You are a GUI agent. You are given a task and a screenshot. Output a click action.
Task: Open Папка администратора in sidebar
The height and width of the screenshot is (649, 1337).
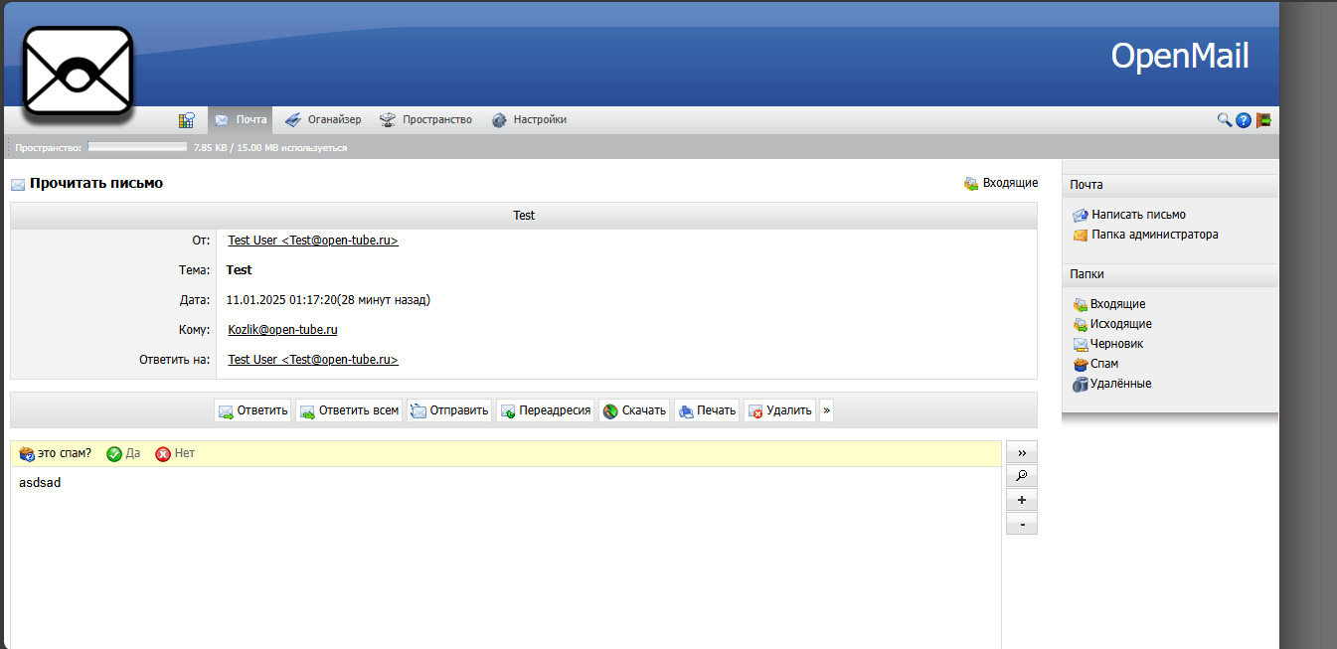point(1145,235)
